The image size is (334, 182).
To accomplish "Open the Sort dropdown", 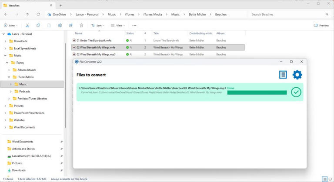I will coord(98,25).
